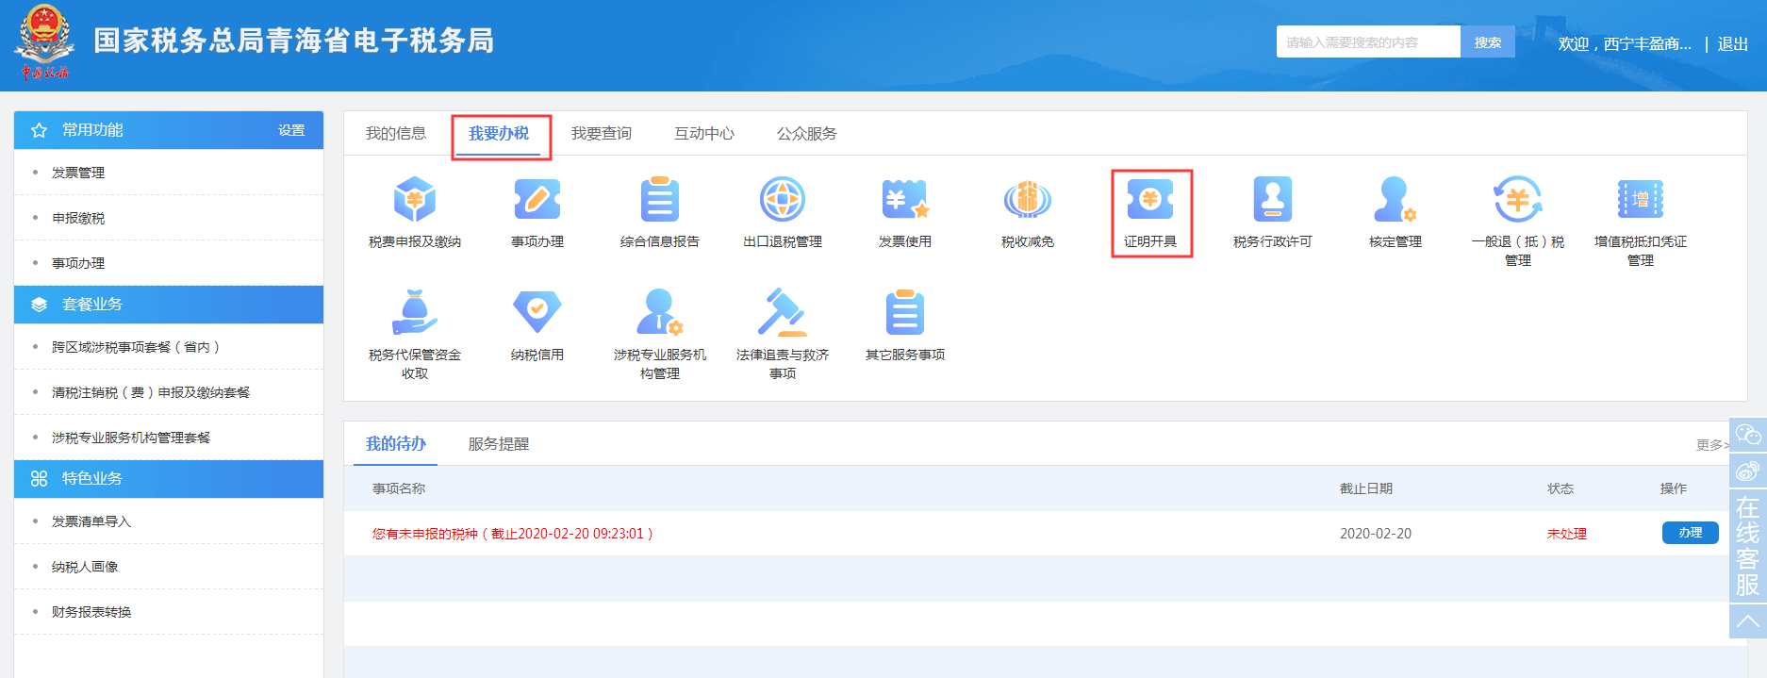Open 涉税专业服务机构管理 icon

(x=660, y=313)
